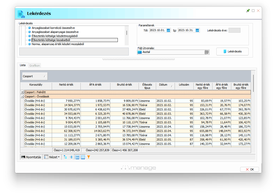Collapse the Csoport : Óvodások group

coord(22,96)
